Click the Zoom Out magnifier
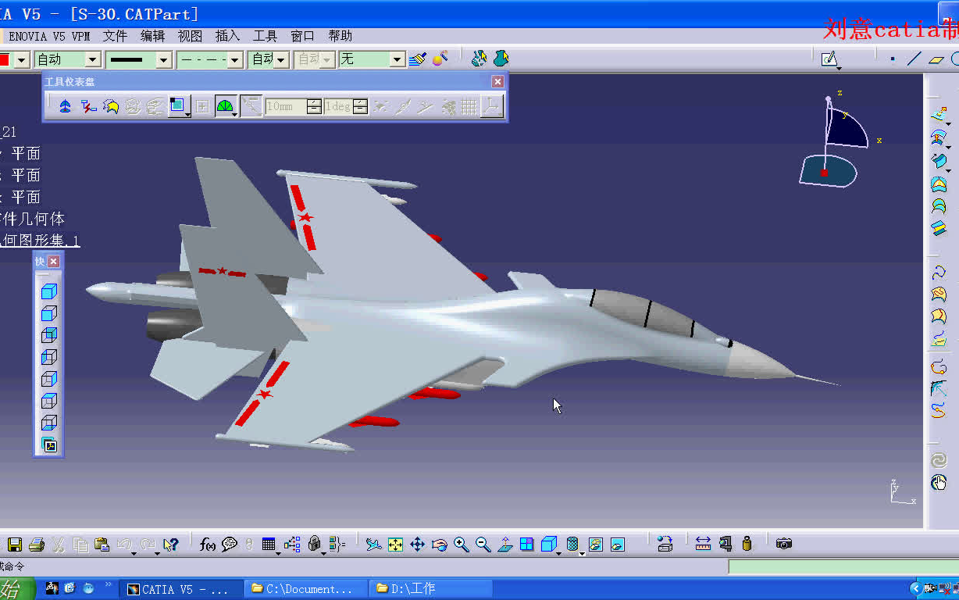Viewport: 959px width, 600px height. (483, 544)
